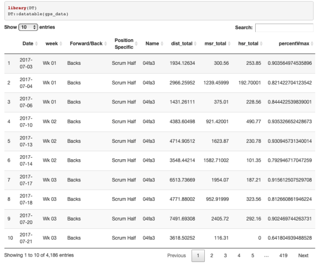Click percentVmax value 0.903564974535896

290,63
